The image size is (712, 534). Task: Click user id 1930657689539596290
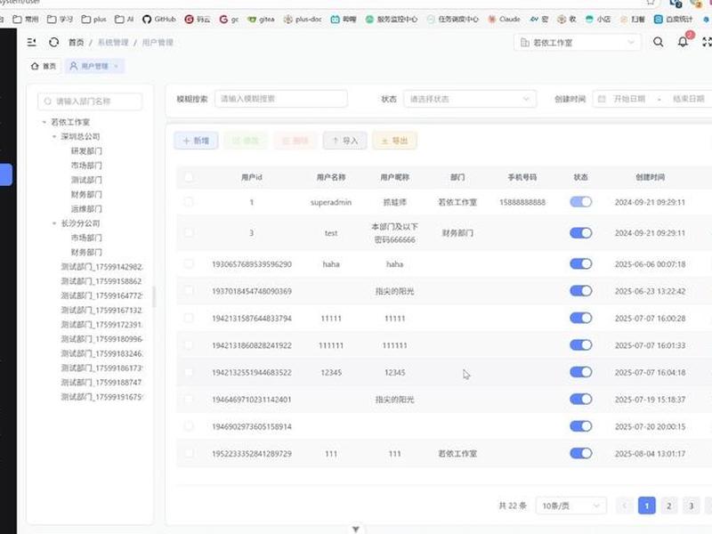pyautogui.click(x=252, y=264)
